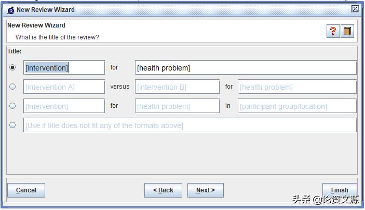The height and width of the screenshot is (210, 365).
Task: Click the Intervention A text field
Action: click(x=64, y=87)
